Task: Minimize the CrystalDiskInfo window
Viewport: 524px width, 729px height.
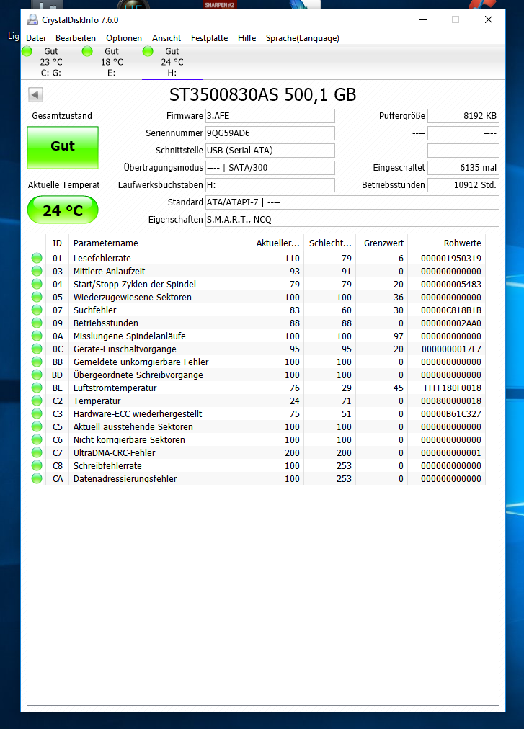Action: point(423,19)
